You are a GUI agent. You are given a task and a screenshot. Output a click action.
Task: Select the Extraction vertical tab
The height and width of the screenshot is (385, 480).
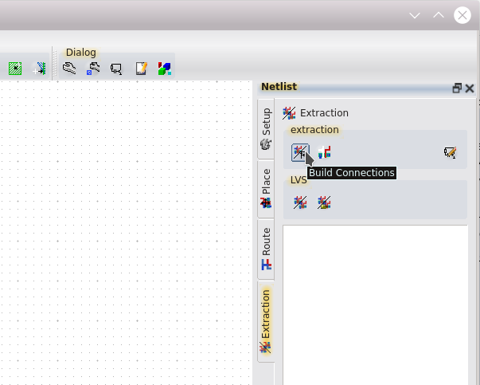[x=266, y=321]
